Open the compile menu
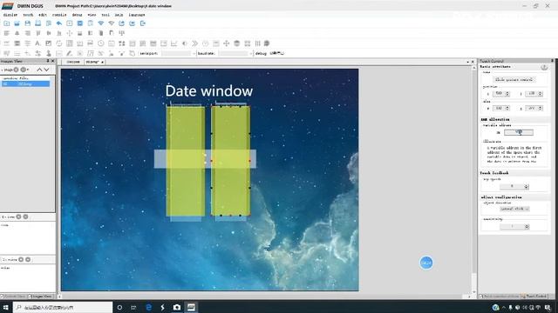558x313 pixels. coord(59,15)
